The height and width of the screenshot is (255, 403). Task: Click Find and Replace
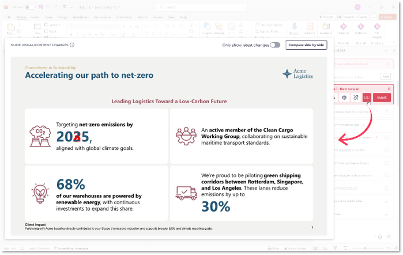pos(269,25)
